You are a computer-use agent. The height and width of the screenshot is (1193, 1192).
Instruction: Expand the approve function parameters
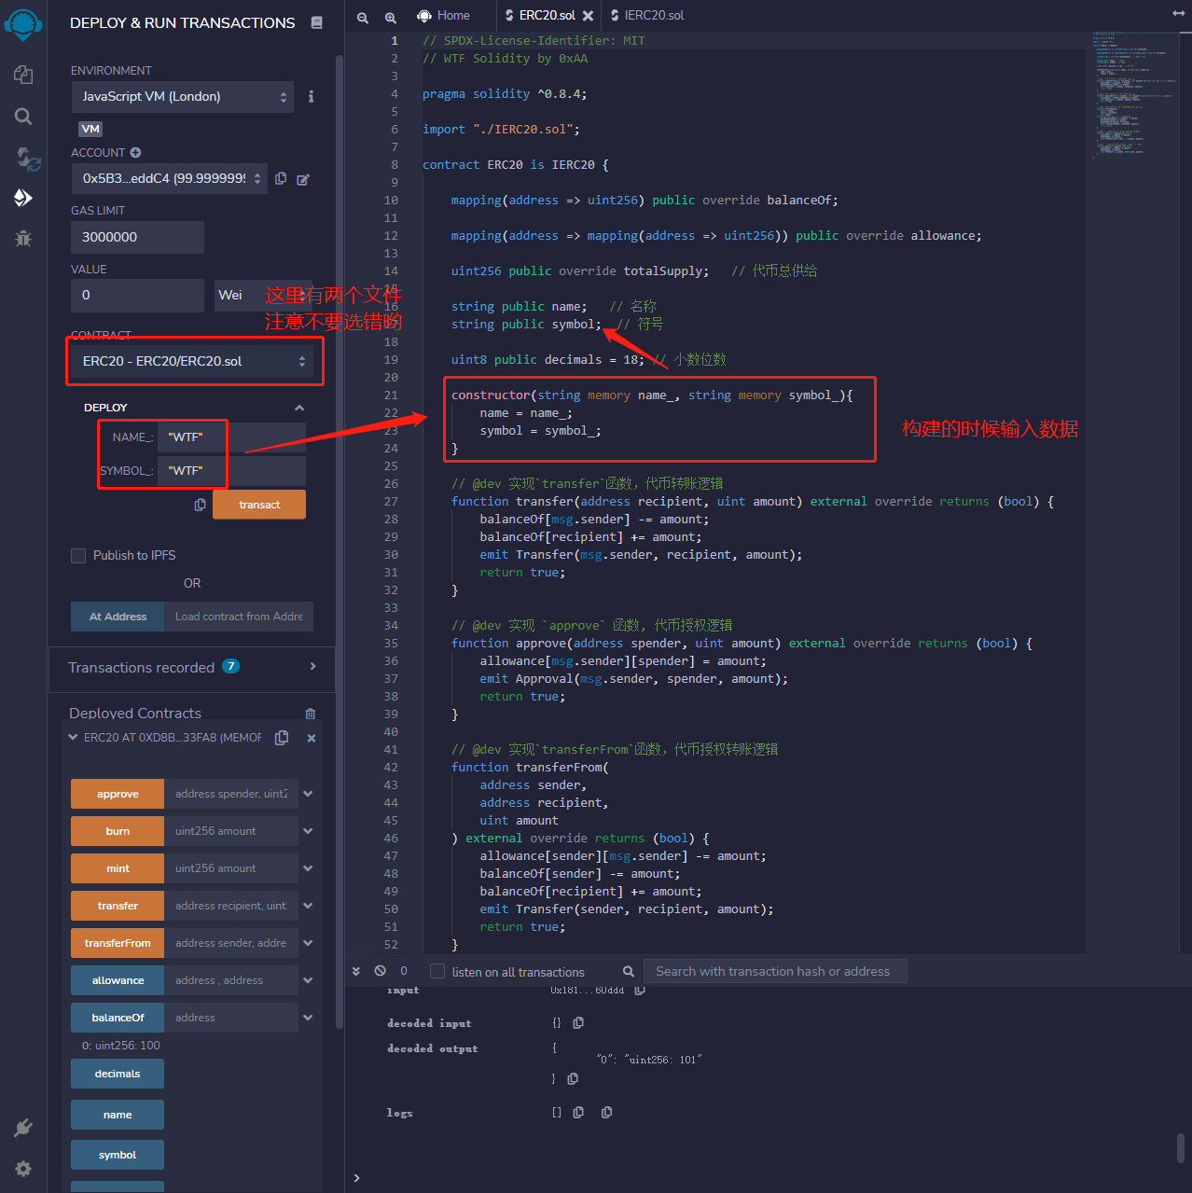point(308,794)
